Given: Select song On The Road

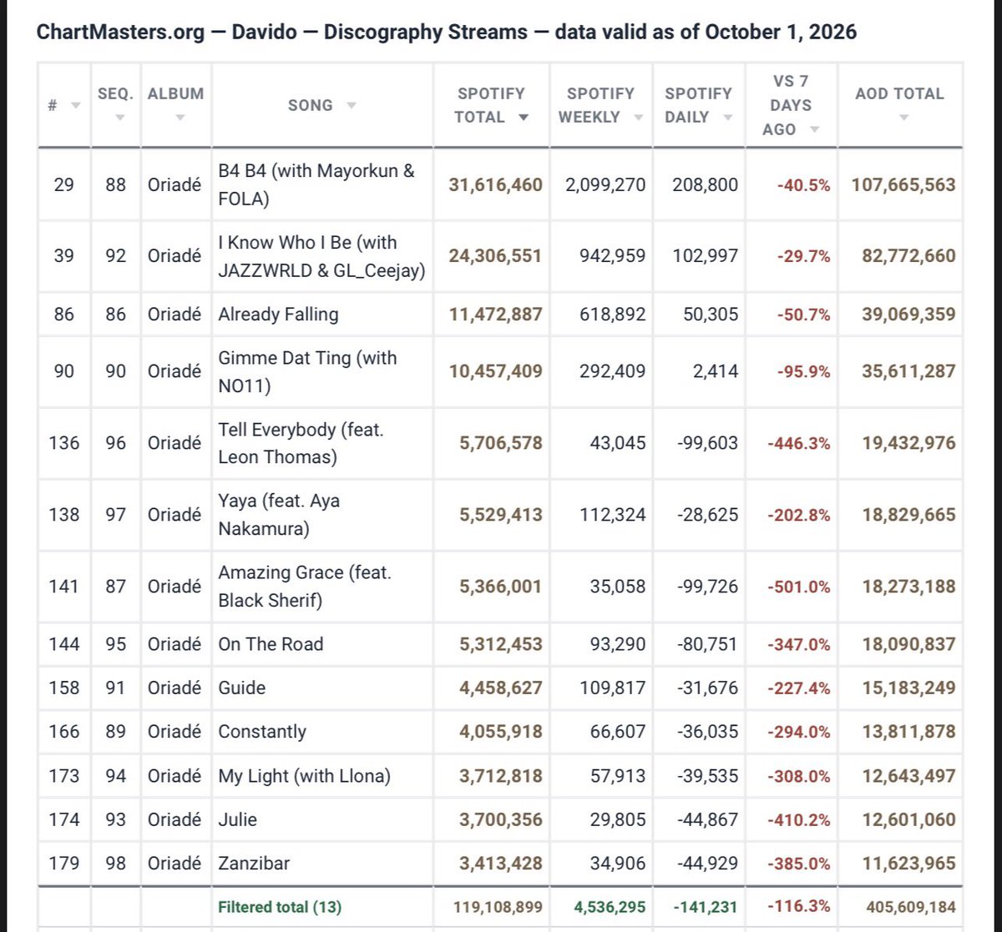Looking at the screenshot, I should pyautogui.click(x=271, y=644).
